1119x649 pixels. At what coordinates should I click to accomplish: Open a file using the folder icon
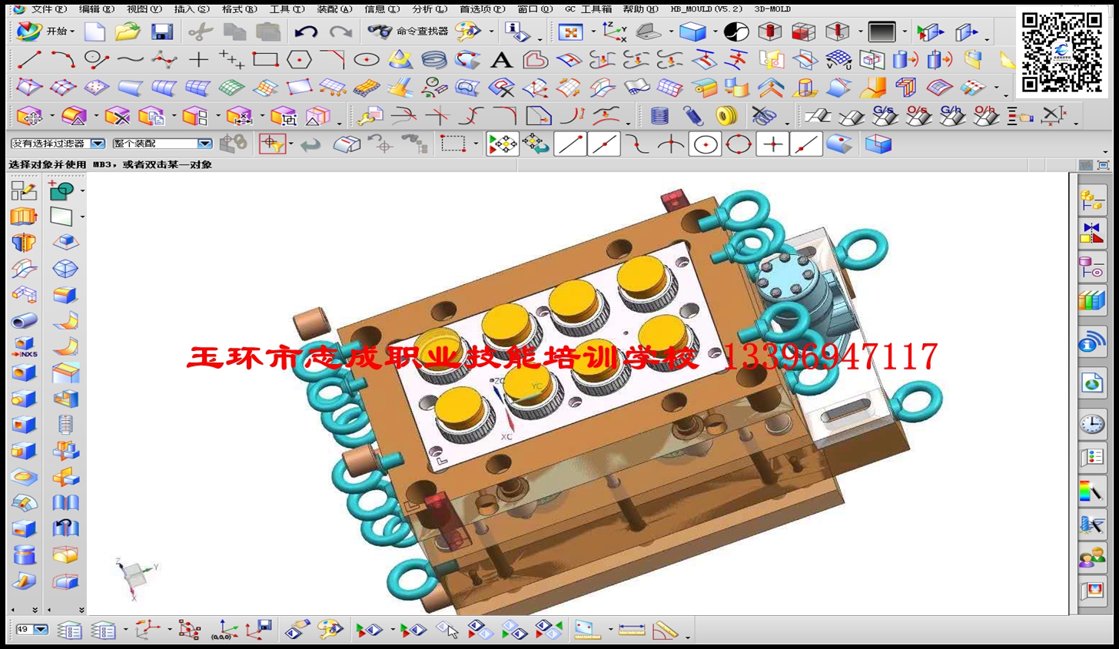[x=128, y=31]
